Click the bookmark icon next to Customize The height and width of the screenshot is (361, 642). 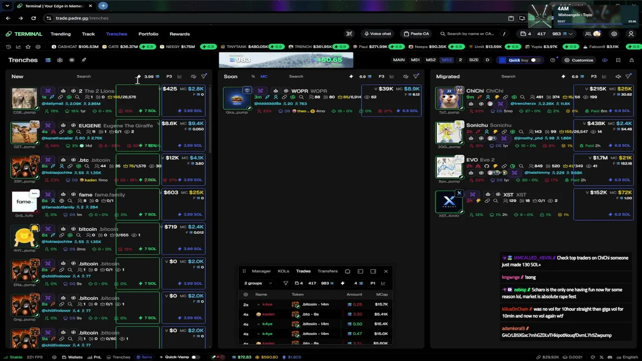click(618, 60)
